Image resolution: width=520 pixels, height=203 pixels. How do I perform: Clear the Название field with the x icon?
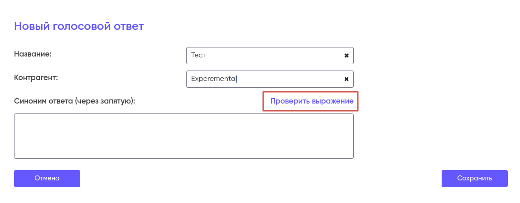tap(347, 56)
